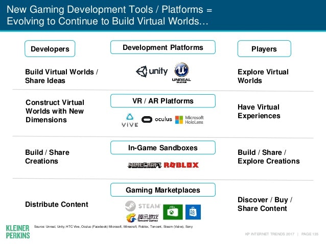Click the Oculus logo
This screenshot has width=326, height=244.
tap(157, 119)
